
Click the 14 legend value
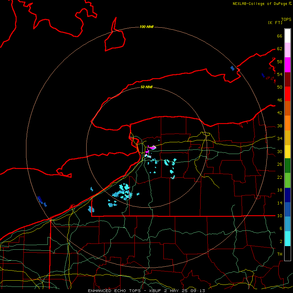coord(280,203)
